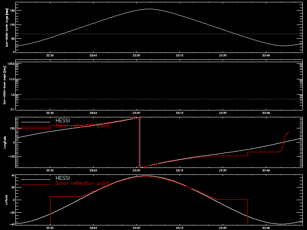Click '23:45' time label under Earth angle plot
Screen dimensions: 307x230
(266, 56)
